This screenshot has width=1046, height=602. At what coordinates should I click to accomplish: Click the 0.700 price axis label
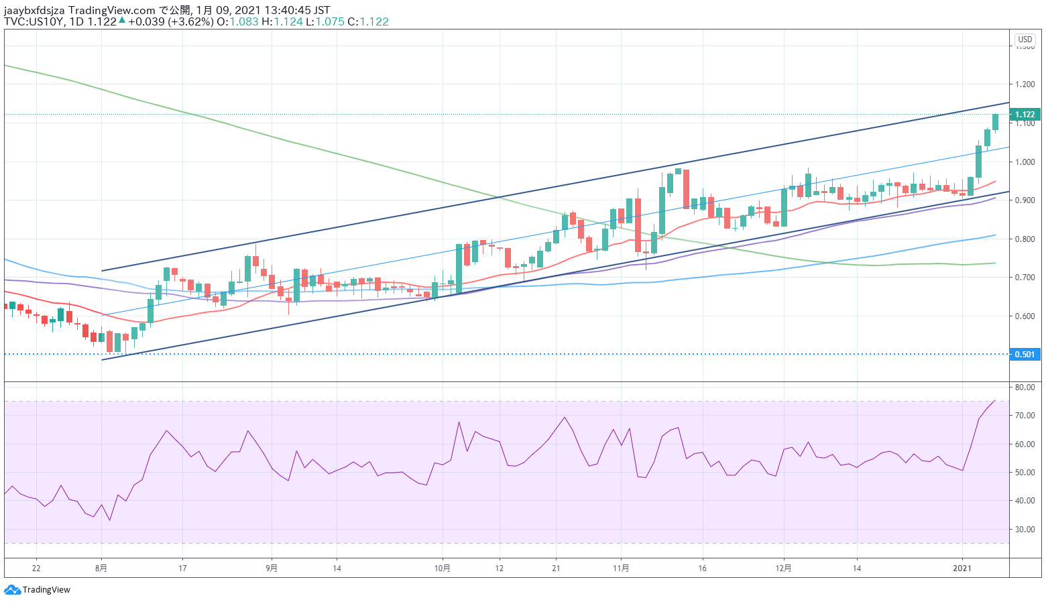coord(1025,278)
